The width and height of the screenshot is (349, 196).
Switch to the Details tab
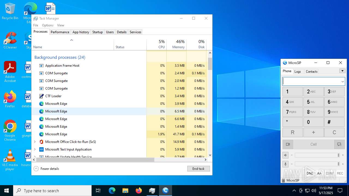tap(122, 32)
